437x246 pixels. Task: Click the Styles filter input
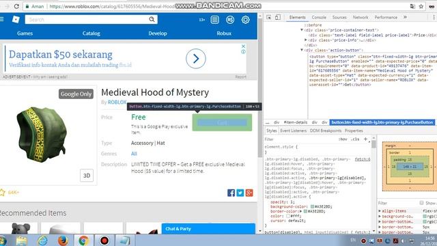point(300,139)
